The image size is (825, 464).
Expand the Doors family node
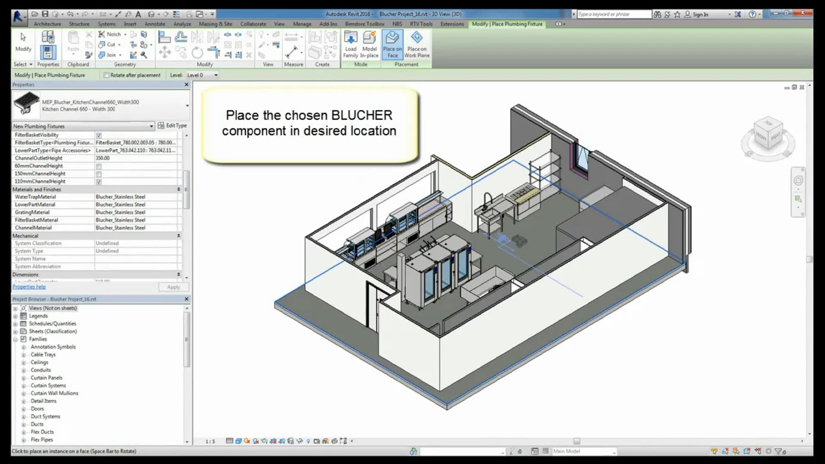(x=24, y=409)
